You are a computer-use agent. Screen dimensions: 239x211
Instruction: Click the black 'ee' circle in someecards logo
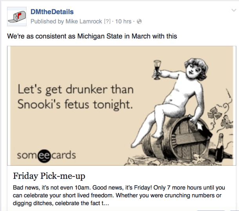(41, 156)
